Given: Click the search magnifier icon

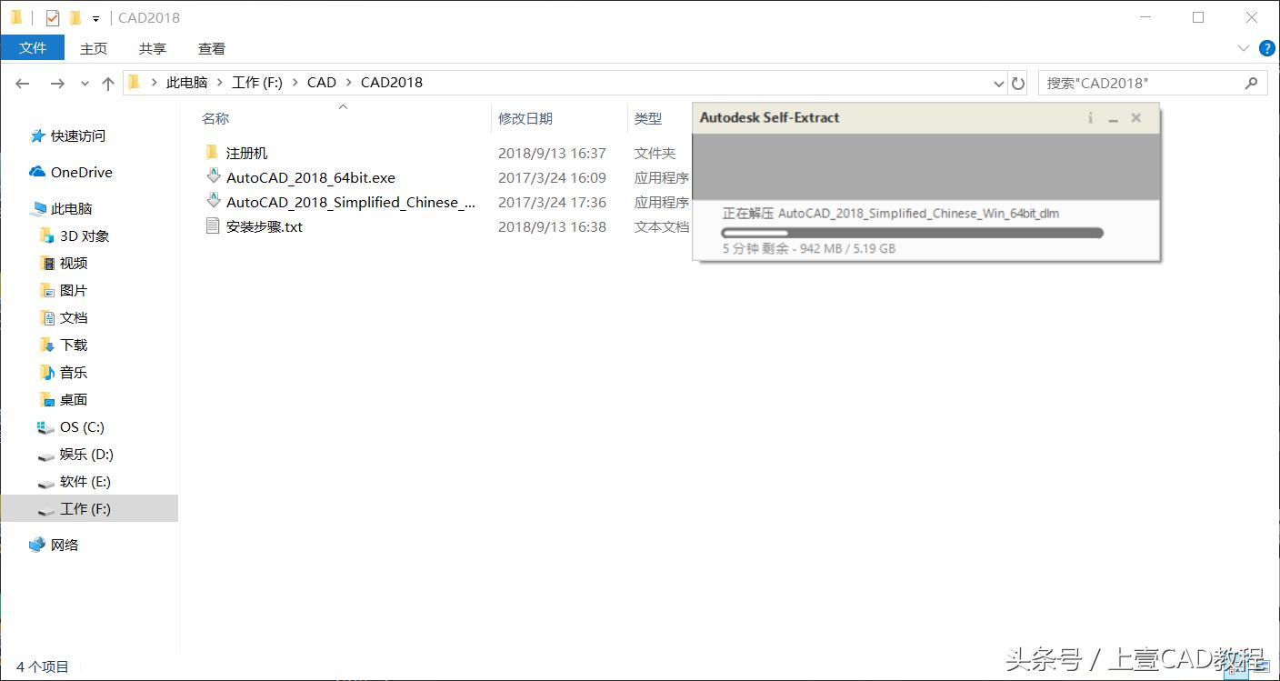Looking at the screenshot, I should coord(1252,83).
